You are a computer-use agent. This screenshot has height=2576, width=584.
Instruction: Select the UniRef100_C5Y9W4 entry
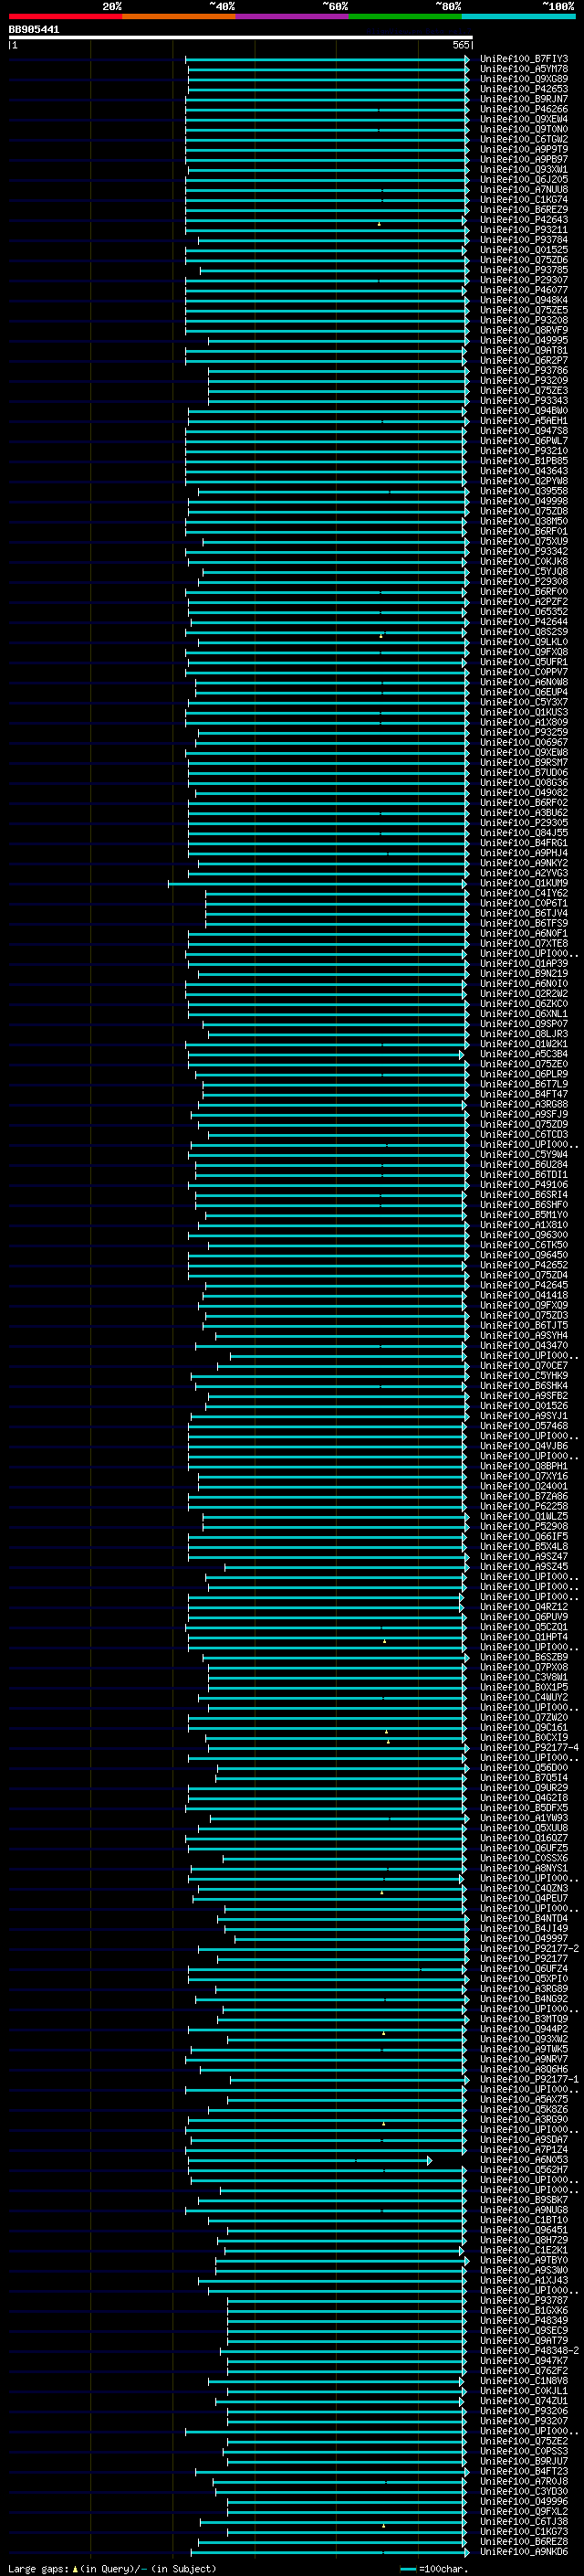pos(524,1155)
